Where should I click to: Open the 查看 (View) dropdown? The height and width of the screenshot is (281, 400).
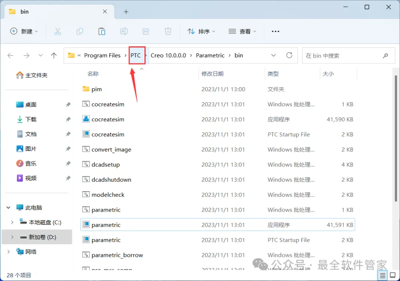click(242, 32)
